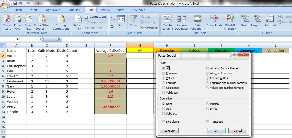This screenshot has height=138, width=292.
Task: Click the Paste Link button
Action: click(169, 131)
